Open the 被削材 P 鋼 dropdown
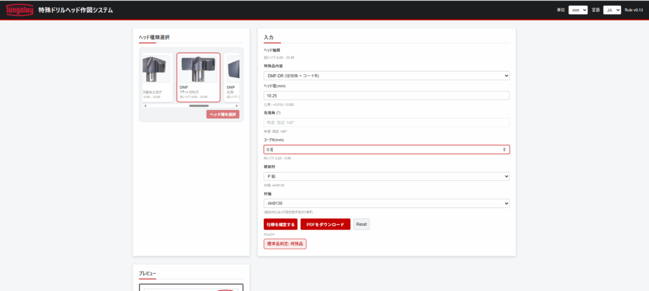 pos(387,176)
